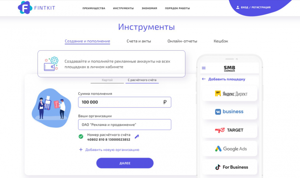Click the Добавить новую организацию link
Screen dimensions: 300x178
112,150
